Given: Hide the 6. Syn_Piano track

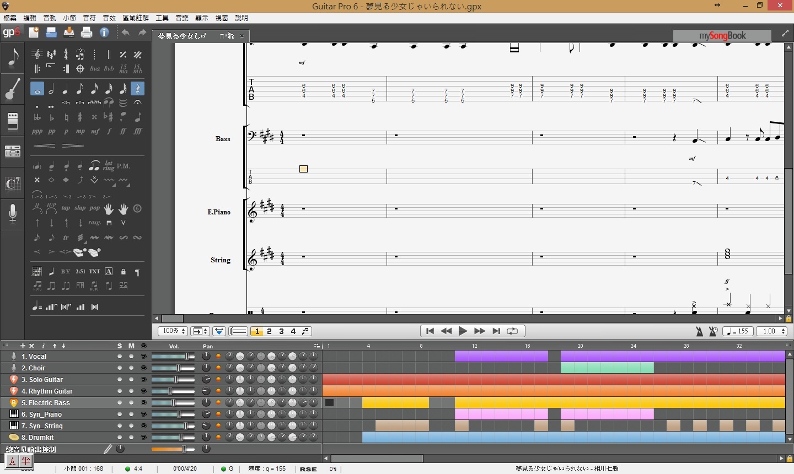Looking at the screenshot, I should coord(143,414).
